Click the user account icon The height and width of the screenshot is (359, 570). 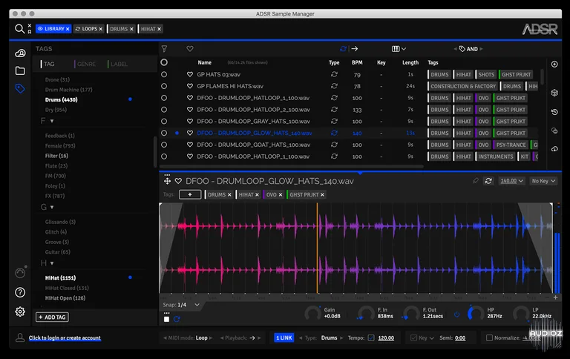tap(20, 337)
